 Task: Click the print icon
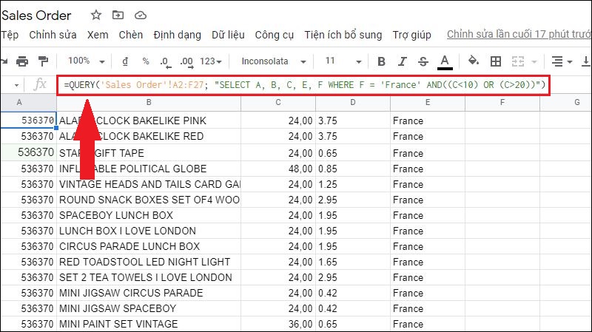22,61
